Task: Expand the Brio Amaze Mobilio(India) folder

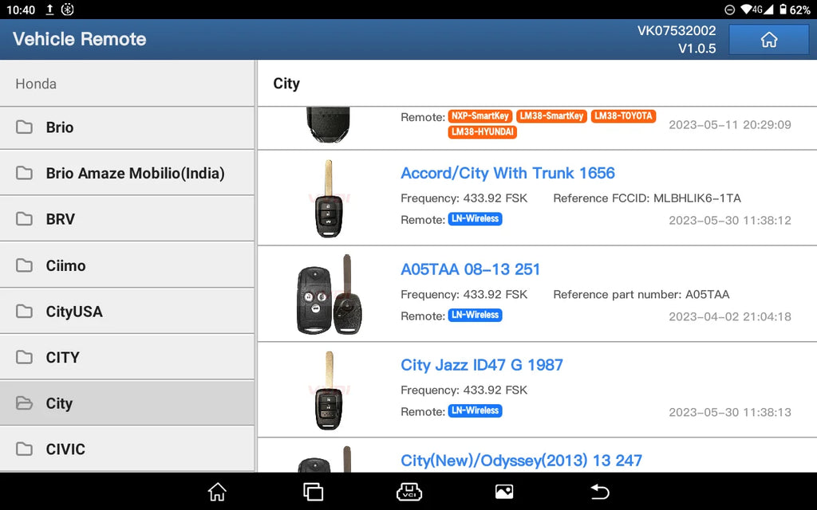Action: (127, 173)
